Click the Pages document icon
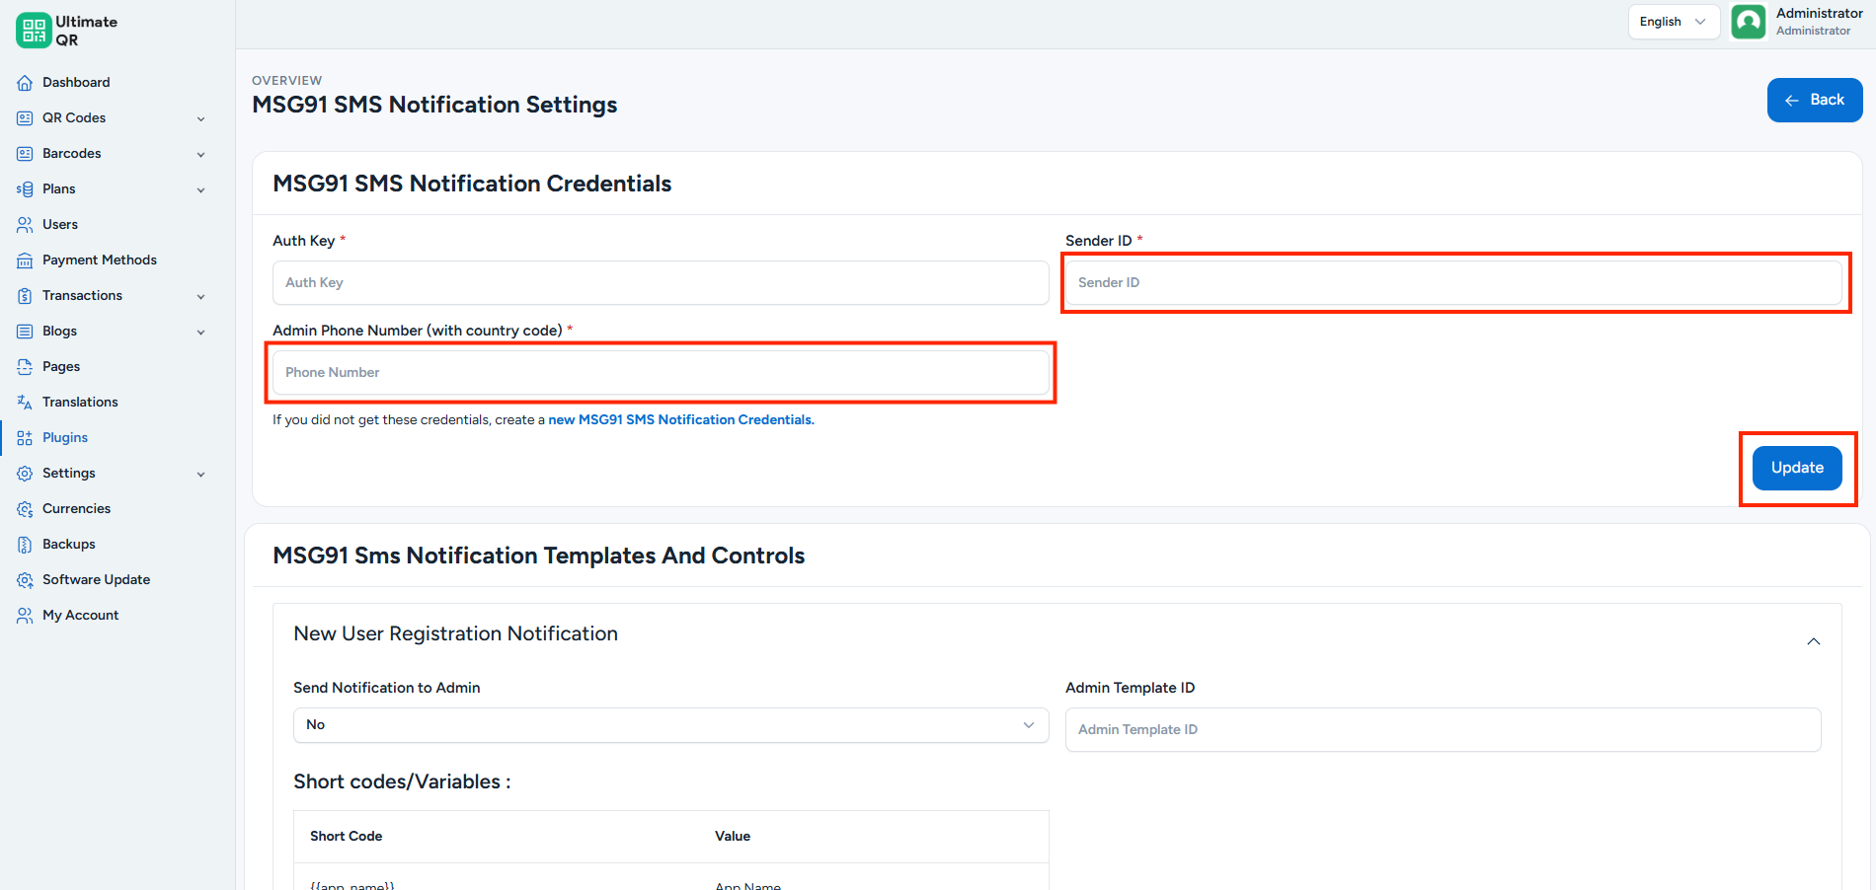This screenshot has height=890, width=1876. point(25,367)
